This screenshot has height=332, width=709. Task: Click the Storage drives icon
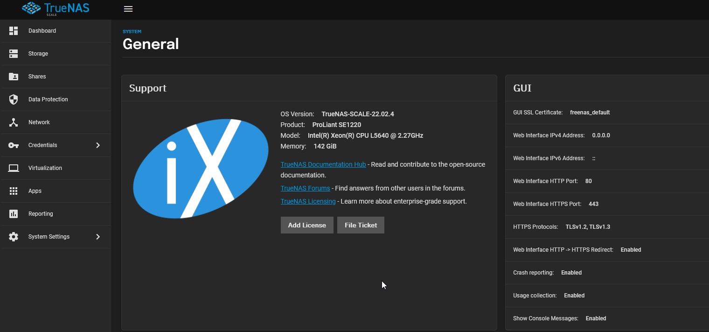click(14, 54)
